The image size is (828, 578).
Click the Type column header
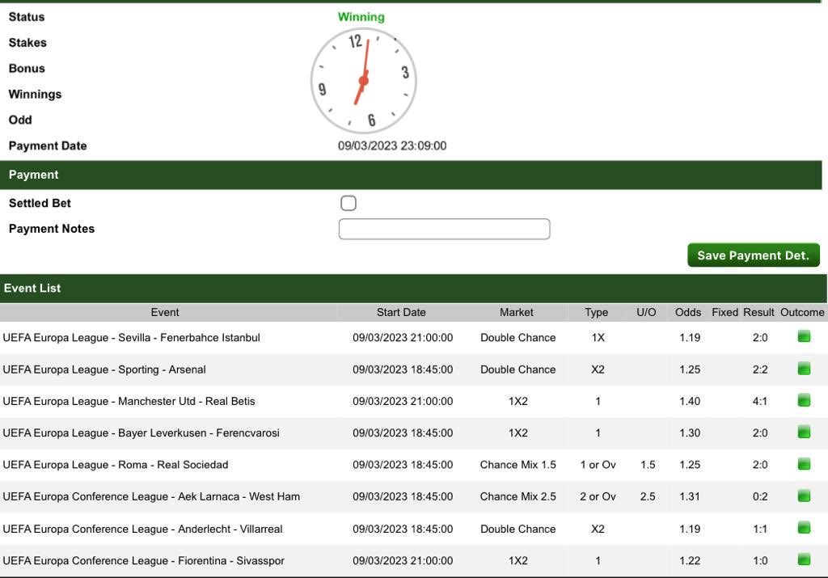(596, 313)
